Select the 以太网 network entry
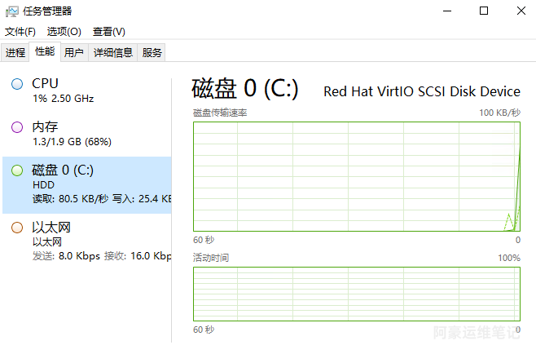Image resolution: width=536 pixels, height=354 pixels. point(87,241)
